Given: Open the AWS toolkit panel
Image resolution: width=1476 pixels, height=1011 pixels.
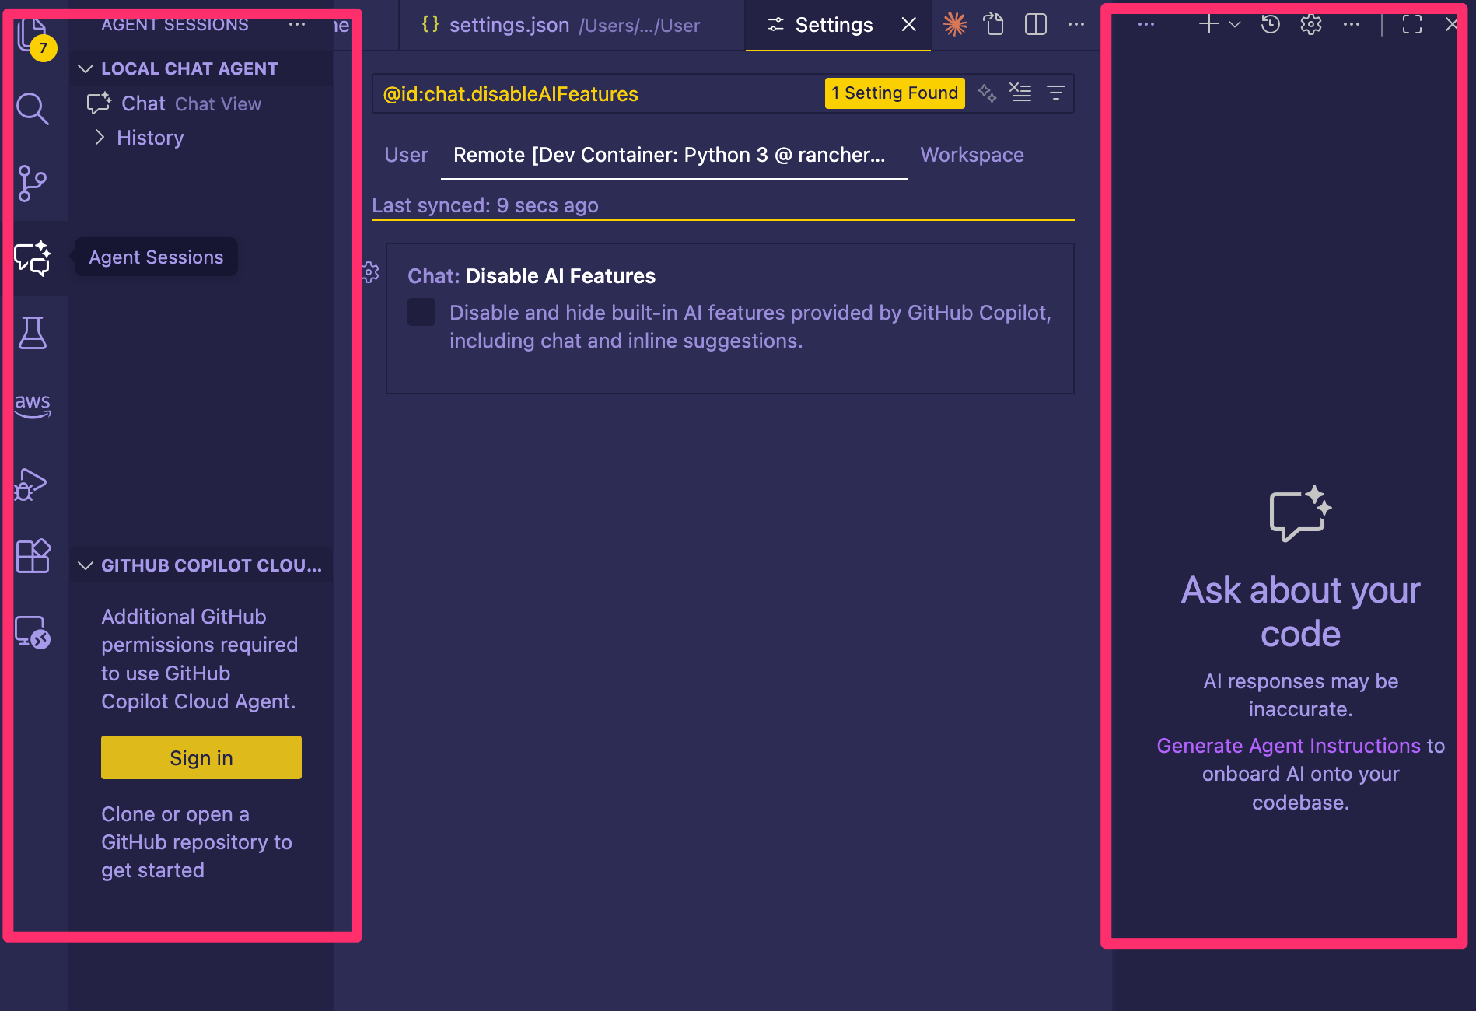Looking at the screenshot, I should pos(33,404).
